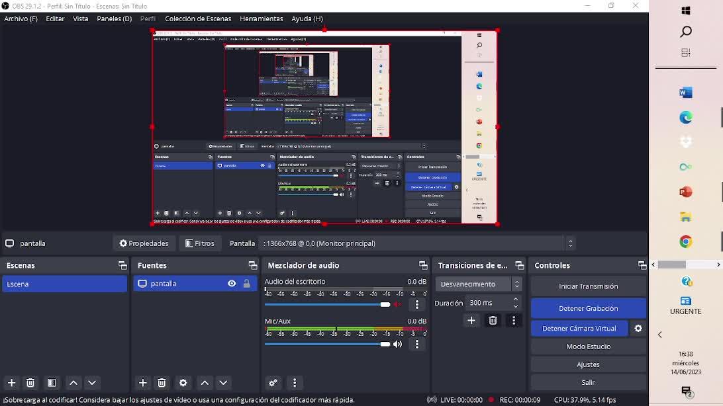Viewport: 723px width, 406px height.
Task: Open the Herramientas menu
Action: [261, 19]
